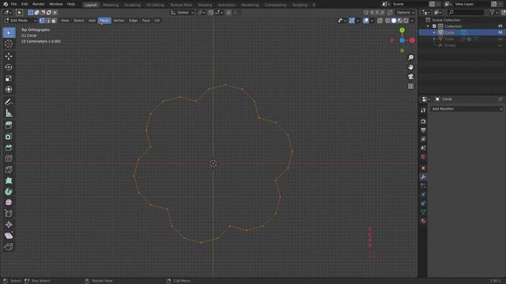The image size is (506, 284).
Task: Select the Poly Build tool
Action: (9, 181)
